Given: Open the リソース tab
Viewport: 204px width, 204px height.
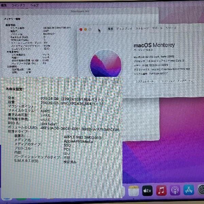Looking at the screenshot, I should [x=171, y=28].
